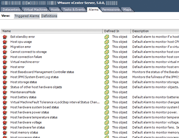
Task: Click alarm icon for MaintenanceMode
Action: 5,92
